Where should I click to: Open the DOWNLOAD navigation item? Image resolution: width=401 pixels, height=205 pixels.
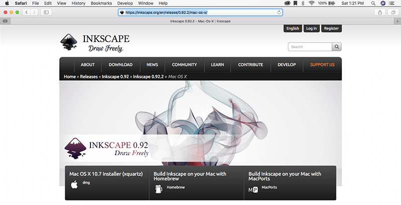pos(121,65)
